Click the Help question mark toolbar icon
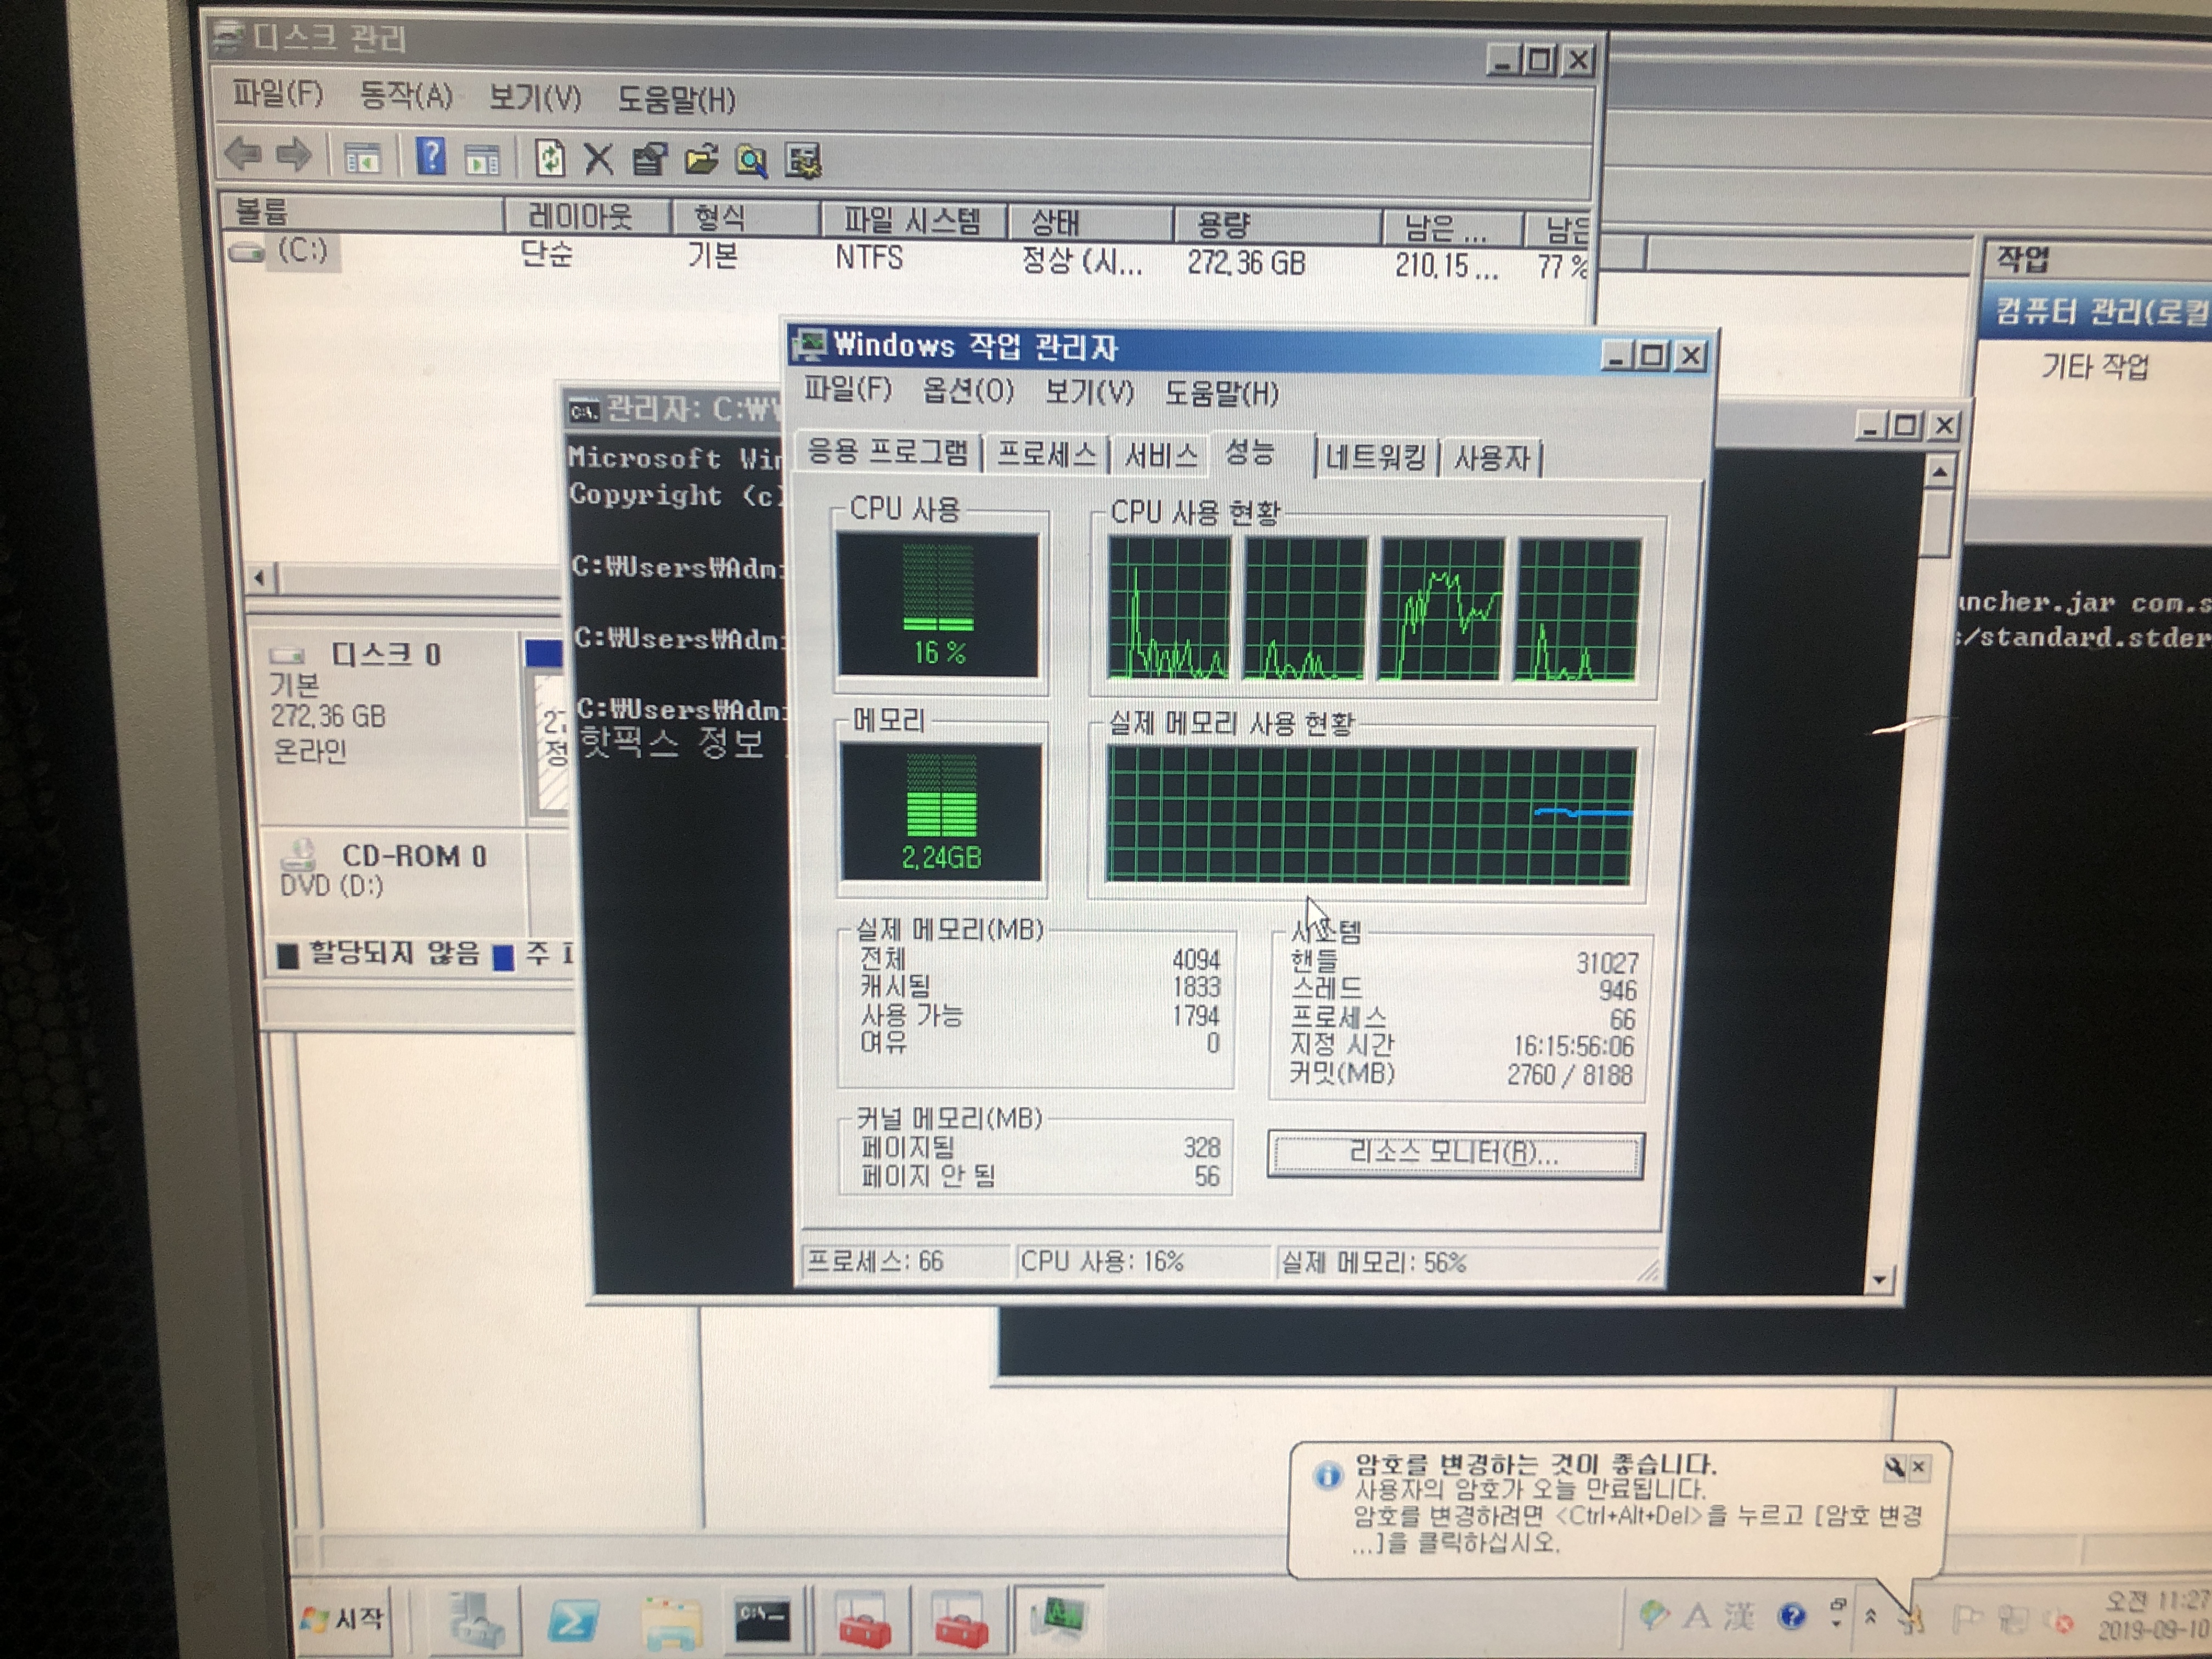 [x=431, y=156]
